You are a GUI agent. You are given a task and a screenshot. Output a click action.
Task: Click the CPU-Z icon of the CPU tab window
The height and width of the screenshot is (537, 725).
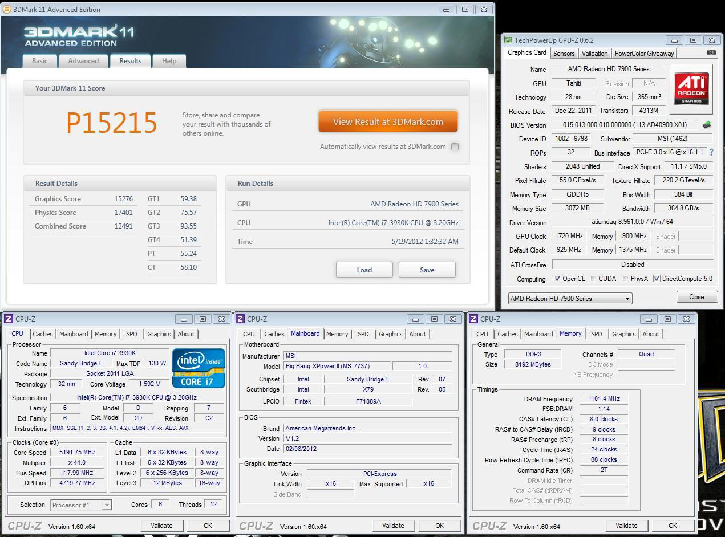tap(8, 319)
